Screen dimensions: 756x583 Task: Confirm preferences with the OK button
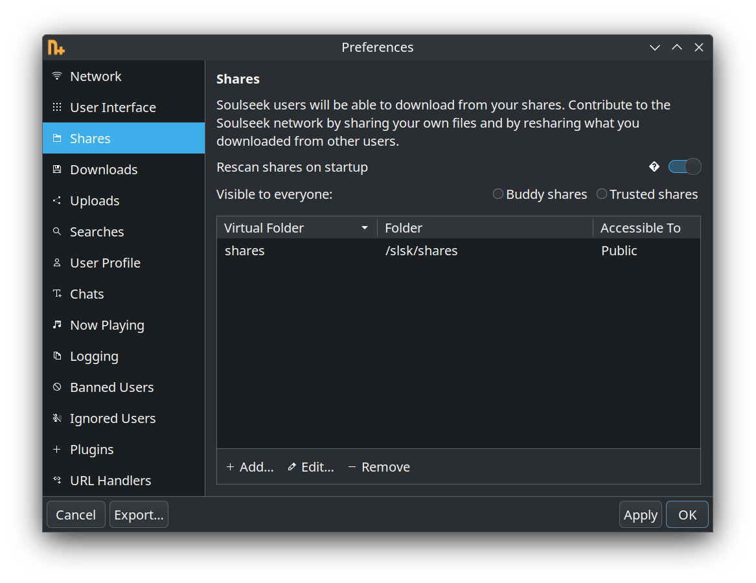pos(687,514)
